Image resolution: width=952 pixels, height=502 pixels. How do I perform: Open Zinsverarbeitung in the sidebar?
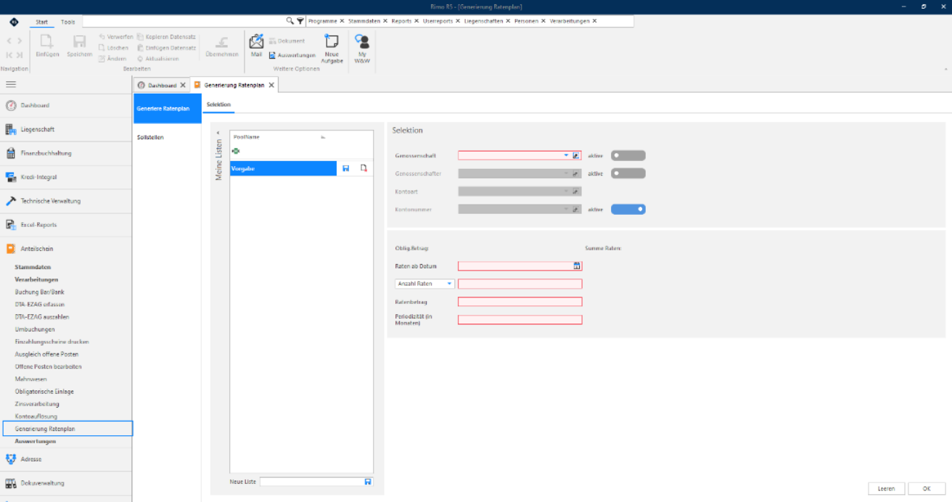[x=37, y=404]
